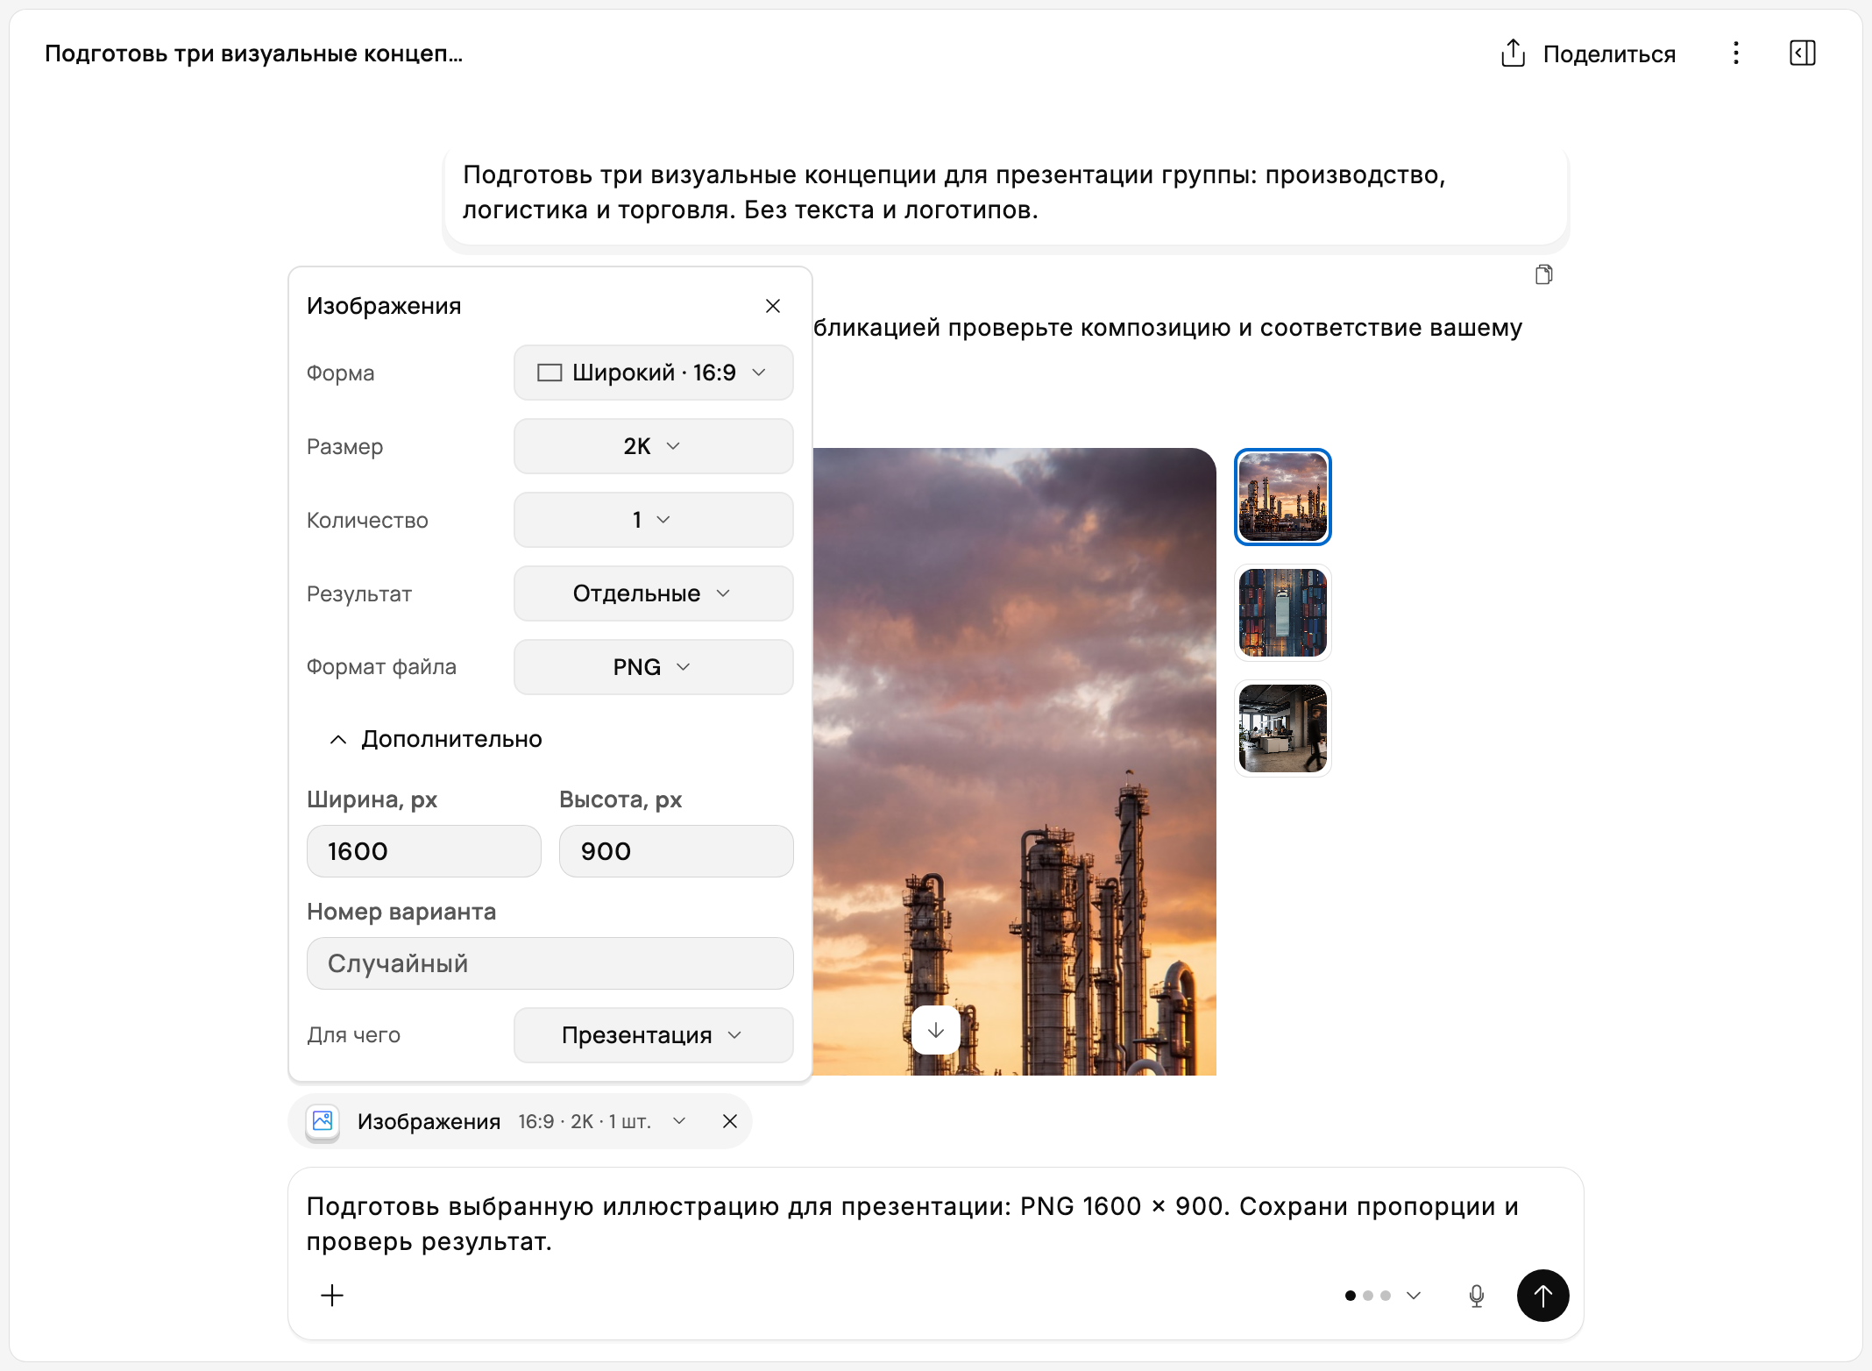Click the plus attach button
Image resolution: width=1872 pixels, height=1371 pixels.
click(x=332, y=1296)
